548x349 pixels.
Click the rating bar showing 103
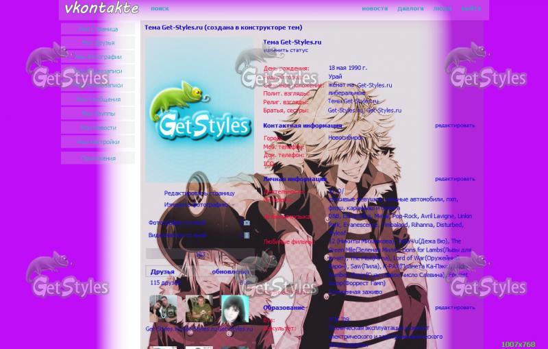200,254
